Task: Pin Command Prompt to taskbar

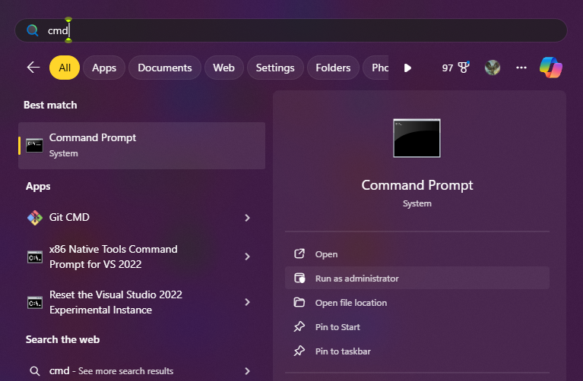Action: pyautogui.click(x=343, y=351)
